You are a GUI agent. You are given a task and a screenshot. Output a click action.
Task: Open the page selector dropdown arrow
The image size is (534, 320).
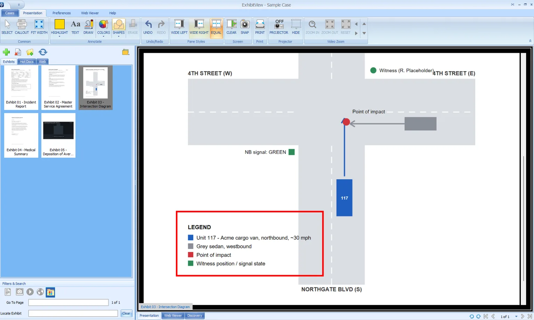tap(516, 317)
